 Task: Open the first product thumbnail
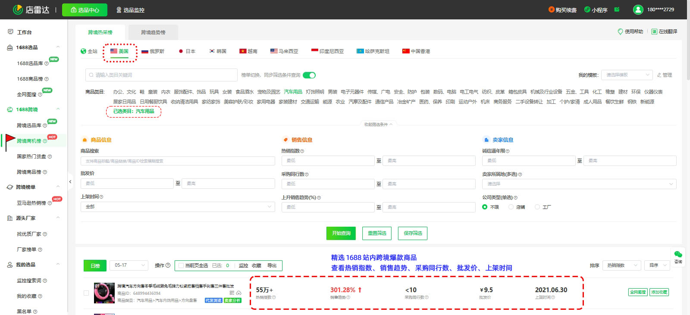pos(104,293)
